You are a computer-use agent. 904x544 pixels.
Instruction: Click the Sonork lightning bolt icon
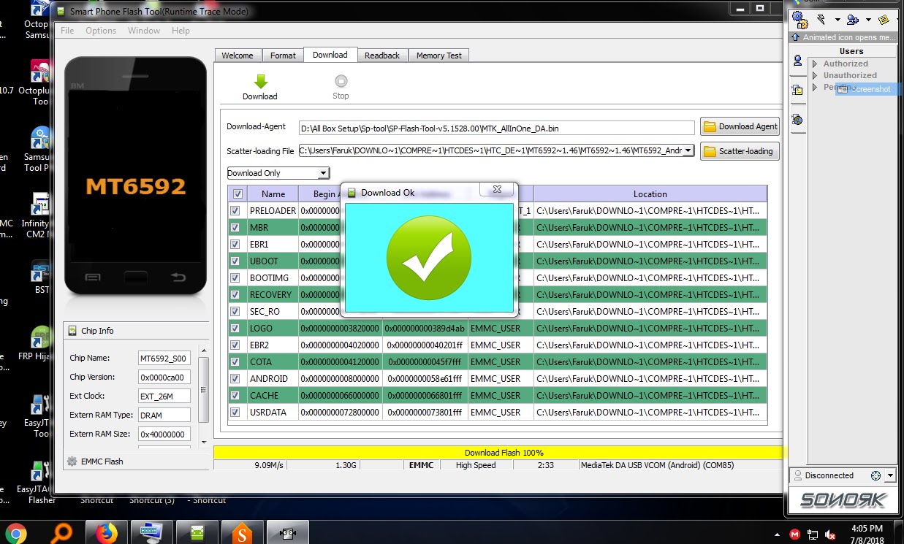[821, 20]
